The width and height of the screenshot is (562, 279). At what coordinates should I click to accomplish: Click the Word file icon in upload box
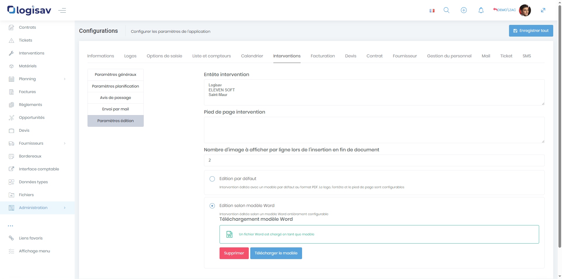(x=229, y=235)
